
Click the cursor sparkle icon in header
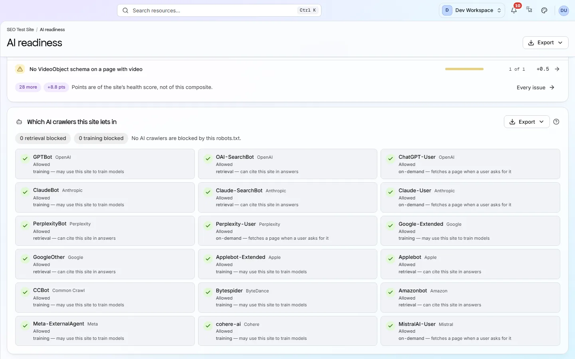tap(529, 10)
